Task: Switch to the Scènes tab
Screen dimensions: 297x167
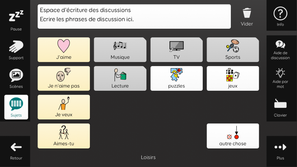Action: tap(16, 78)
